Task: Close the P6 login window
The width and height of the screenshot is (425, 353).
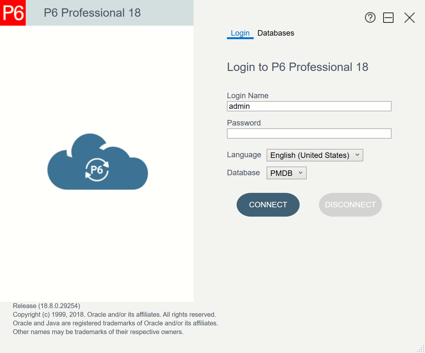Action: click(x=409, y=18)
